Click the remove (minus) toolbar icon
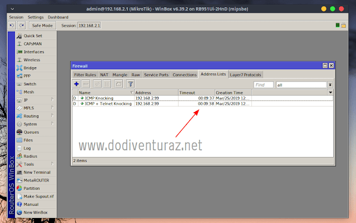Screen dimensions: 356x223 point(86,84)
